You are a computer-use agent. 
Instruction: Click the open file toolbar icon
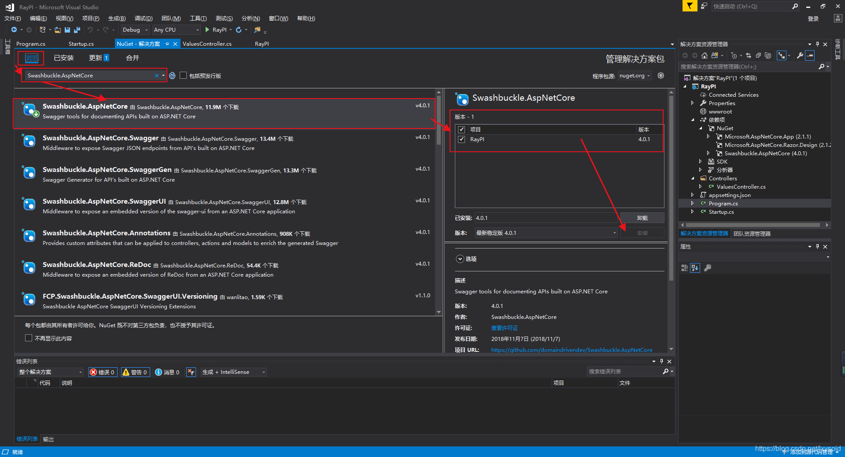(x=58, y=30)
